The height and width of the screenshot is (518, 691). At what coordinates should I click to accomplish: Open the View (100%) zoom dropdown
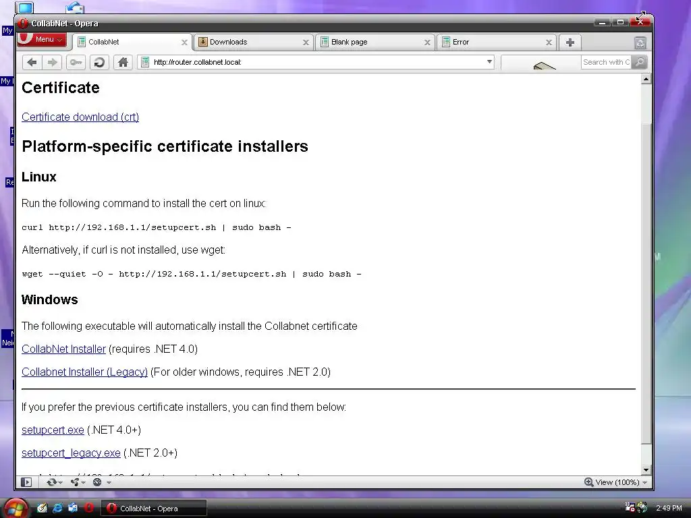pos(616,482)
